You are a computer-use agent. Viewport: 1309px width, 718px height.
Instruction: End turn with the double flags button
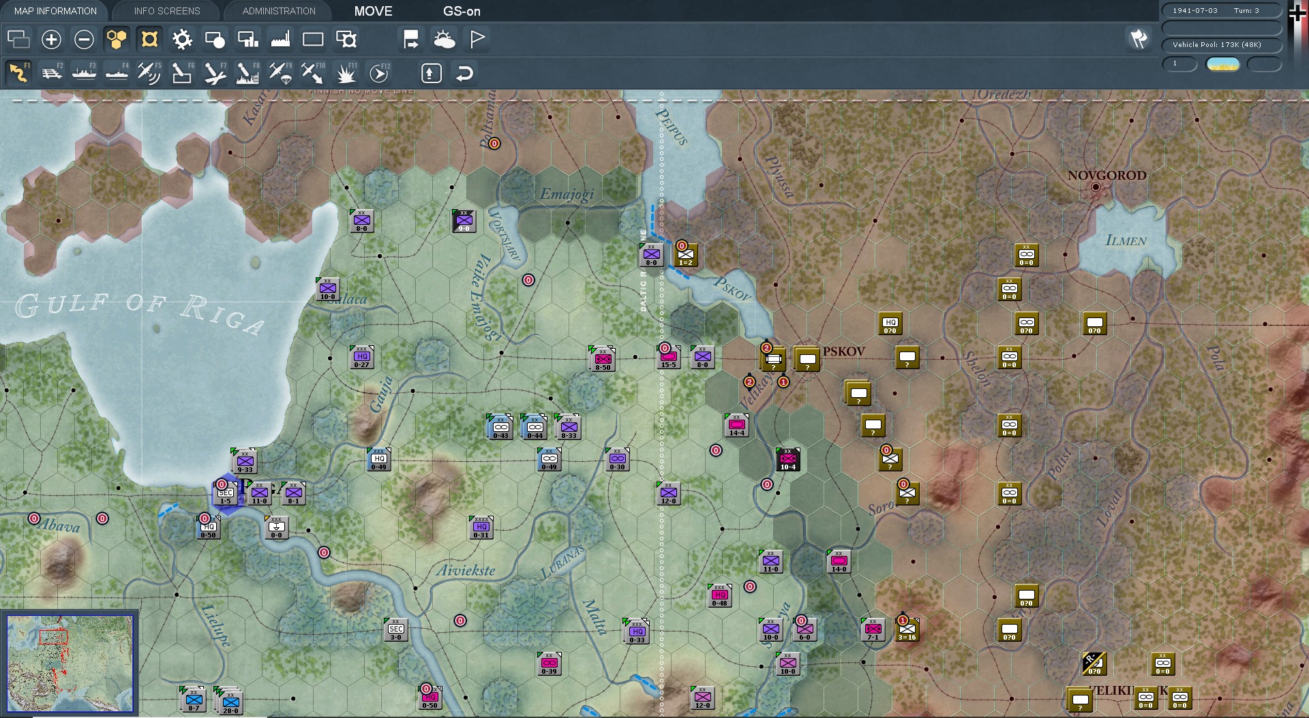(x=1139, y=39)
